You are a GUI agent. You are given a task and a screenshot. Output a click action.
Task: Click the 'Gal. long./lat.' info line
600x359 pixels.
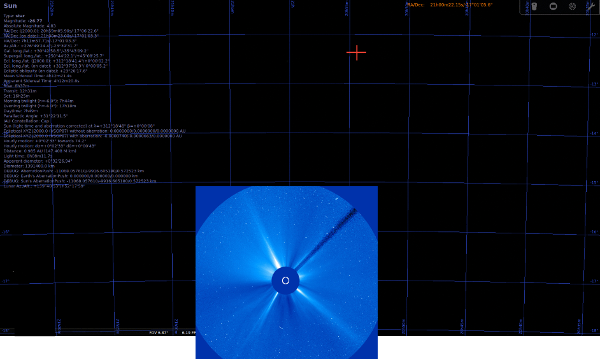(x=46, y=51)
